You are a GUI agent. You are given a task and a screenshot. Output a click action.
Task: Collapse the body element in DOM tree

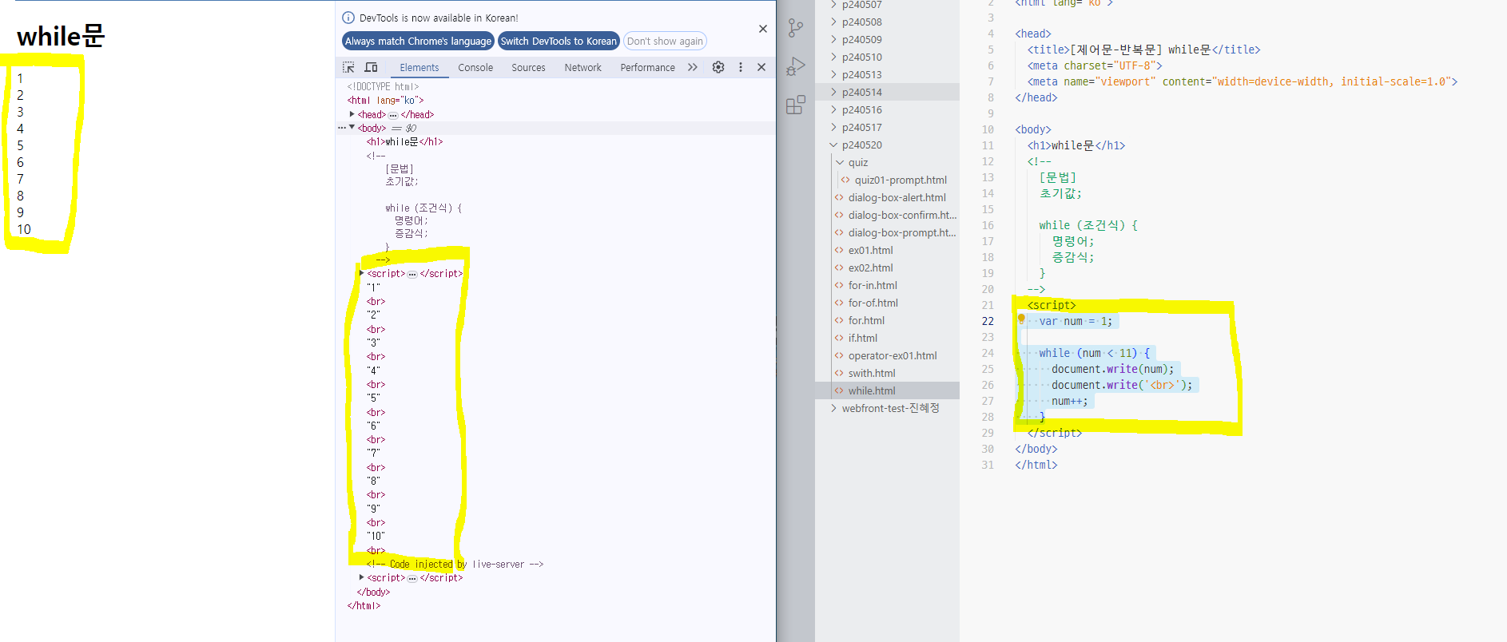pos(352,128)
